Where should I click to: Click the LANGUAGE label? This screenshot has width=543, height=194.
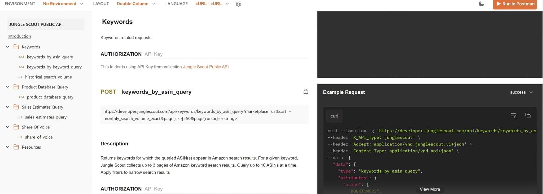click(x=176, y=4)
